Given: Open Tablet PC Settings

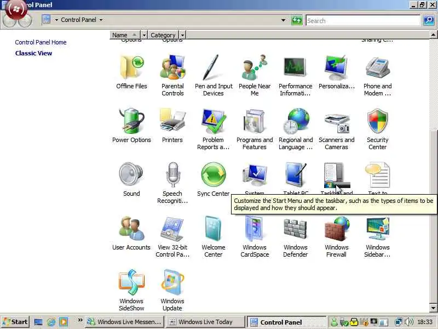Looking at the screenshot, I should tap(296, 179).
